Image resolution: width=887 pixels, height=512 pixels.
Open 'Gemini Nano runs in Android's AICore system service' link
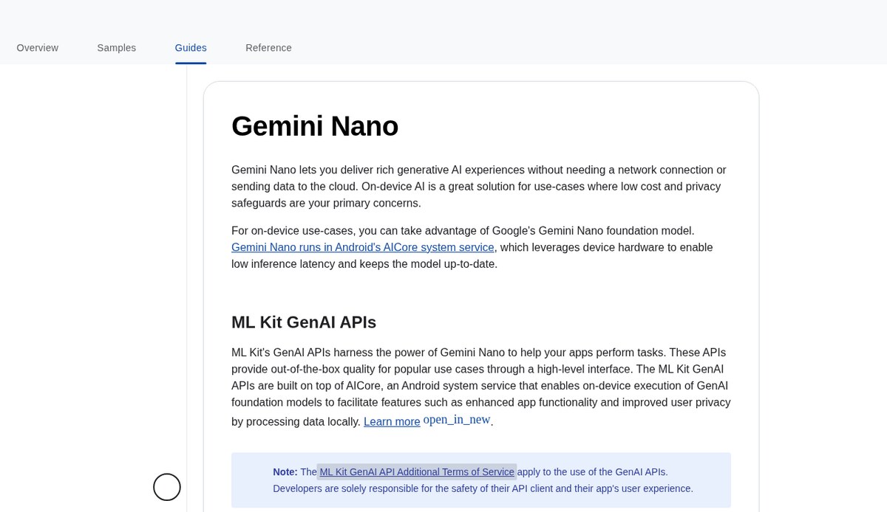click(x=363, y=247)
